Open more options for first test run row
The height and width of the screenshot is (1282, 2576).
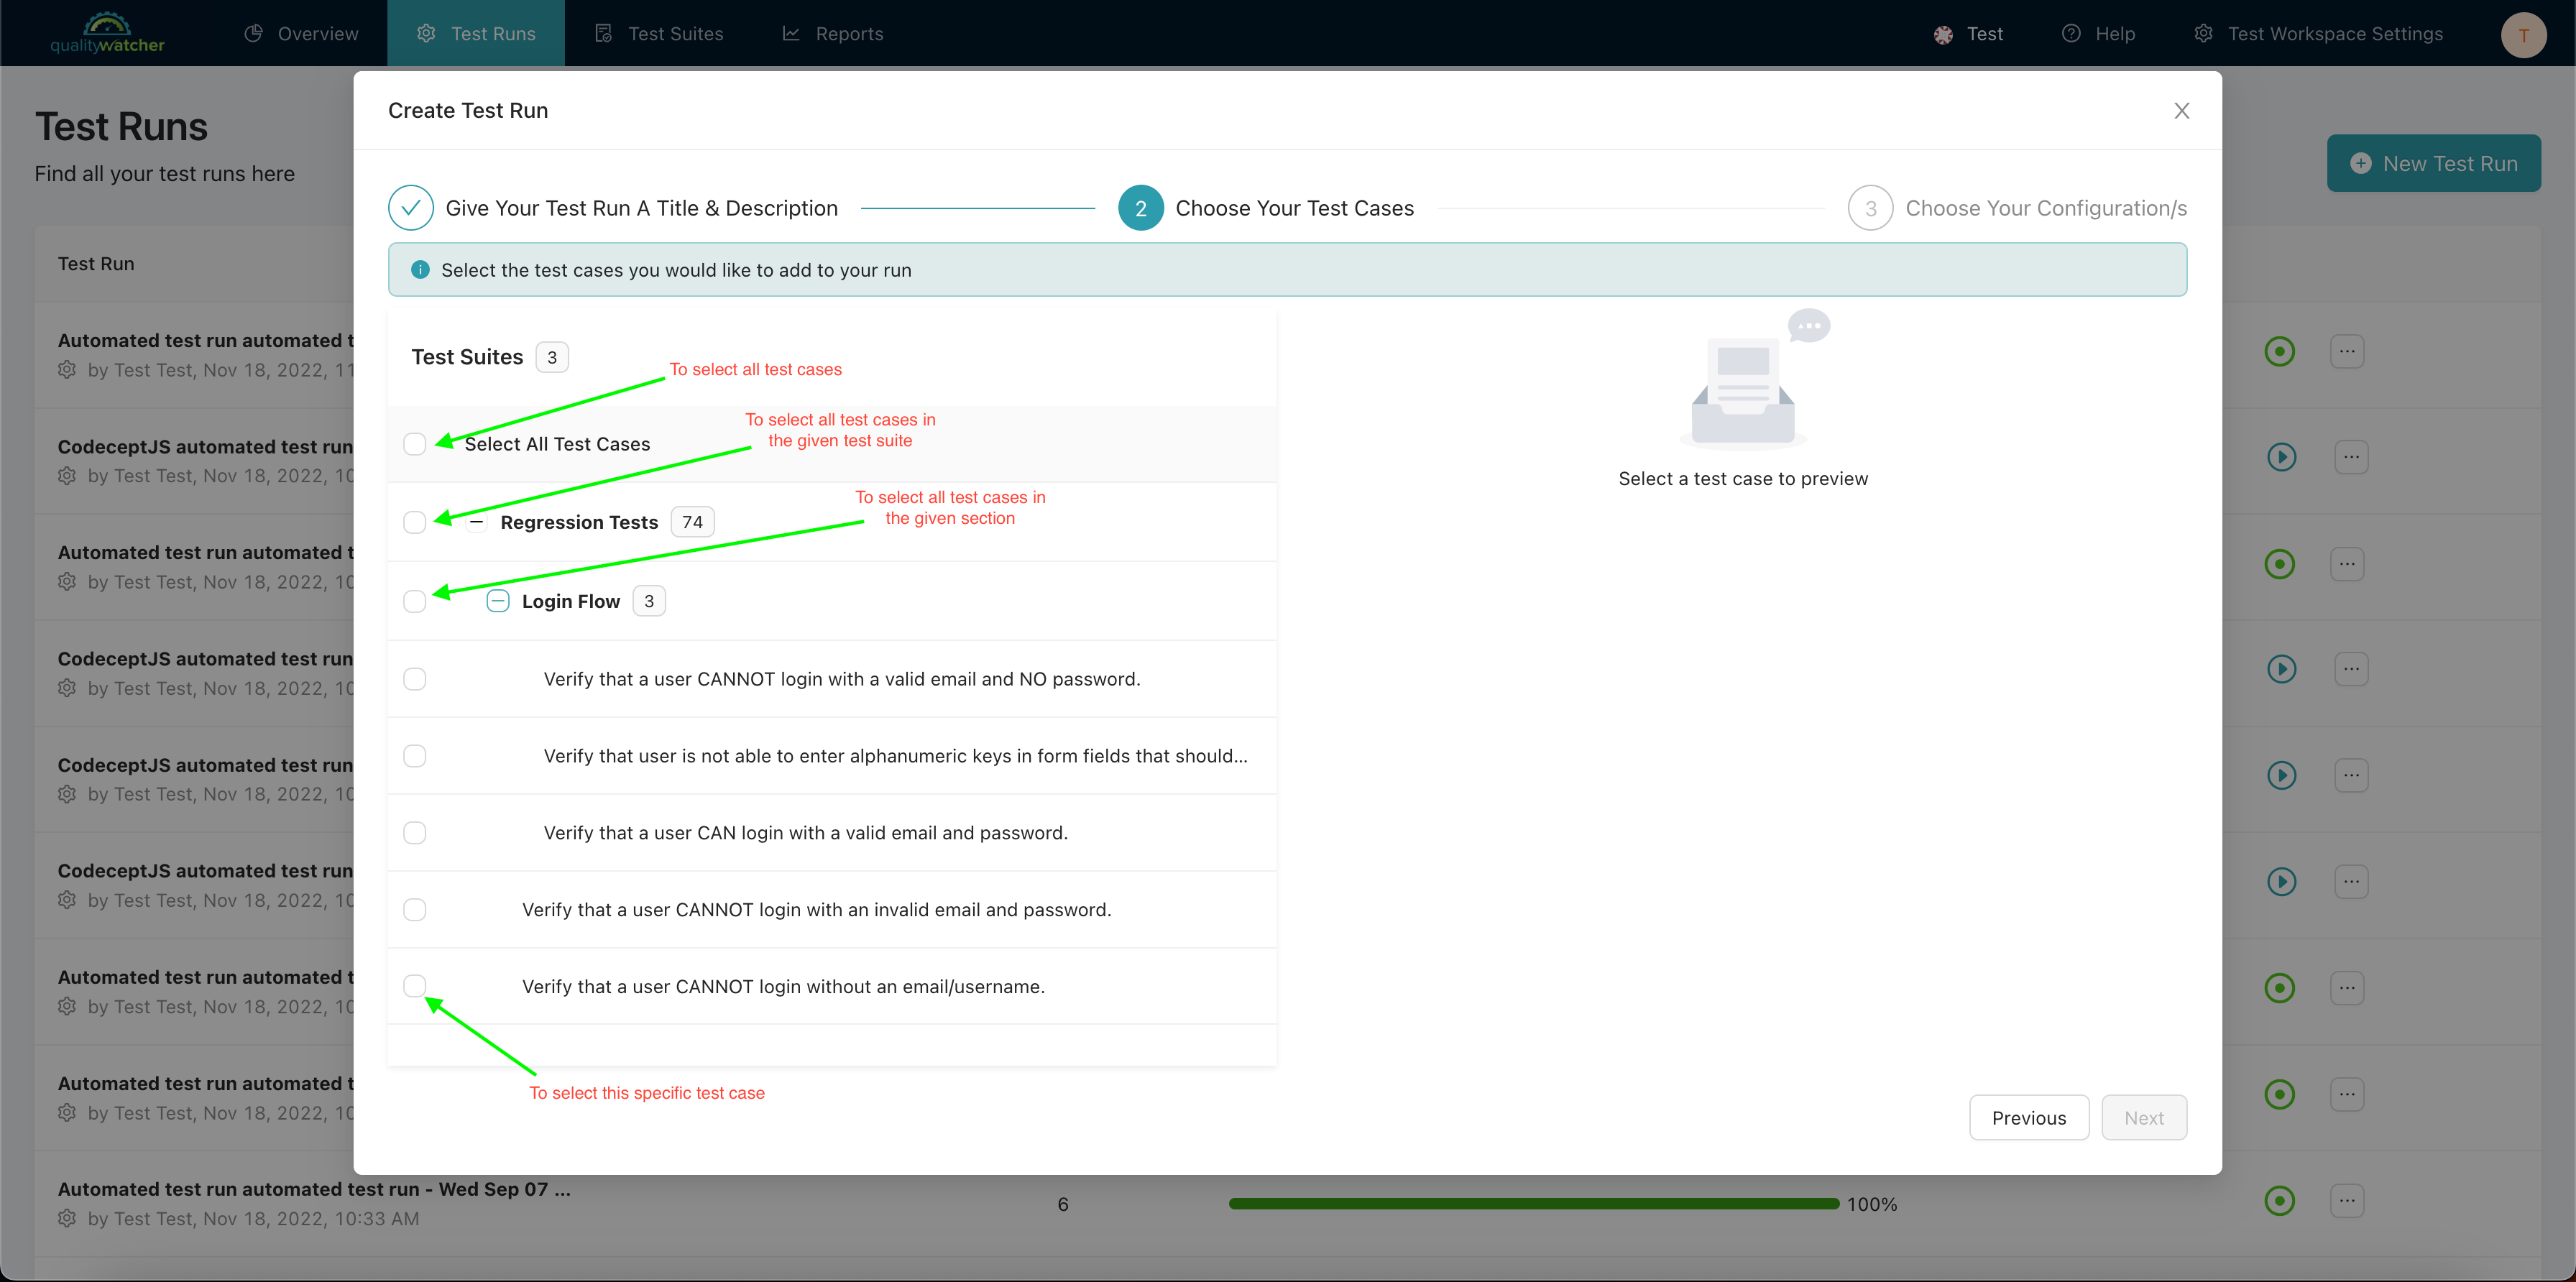click(2347, 351)
